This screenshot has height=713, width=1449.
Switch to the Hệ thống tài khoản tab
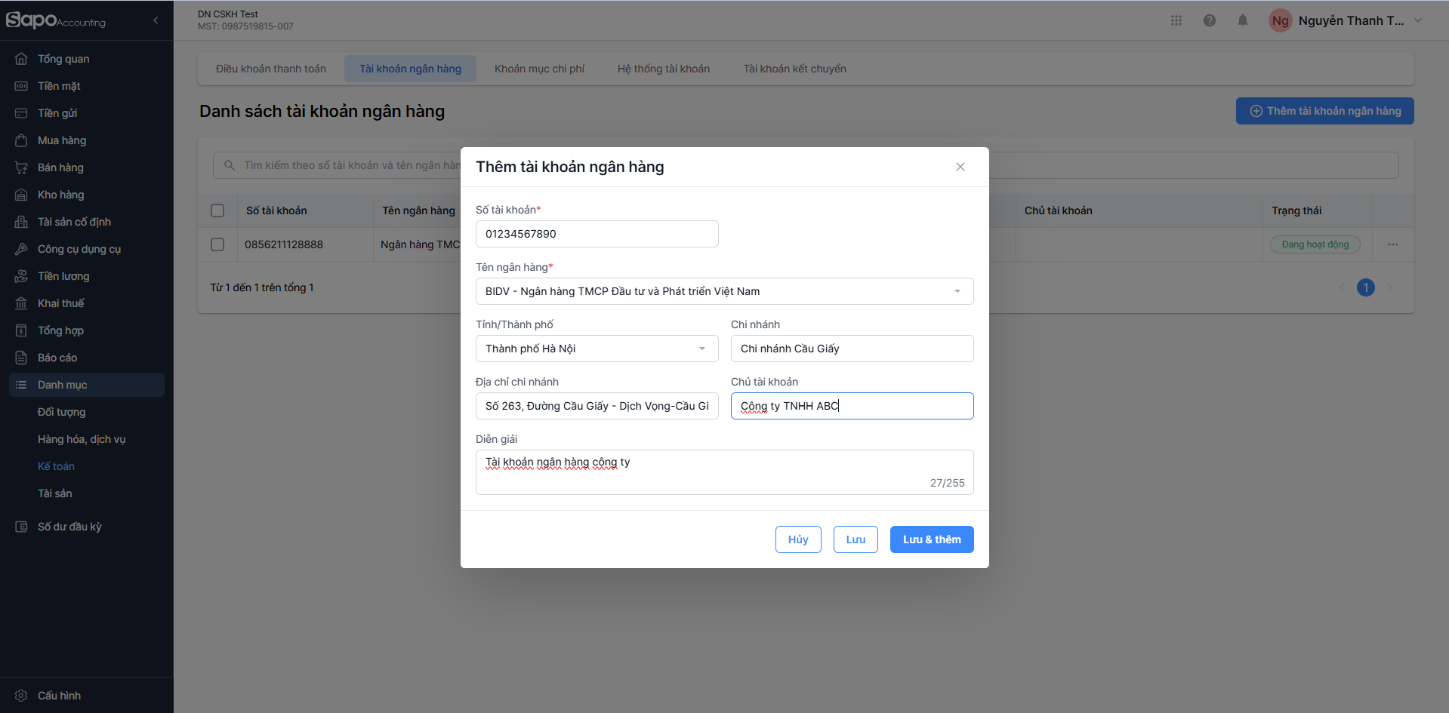(x=663, y=69)
